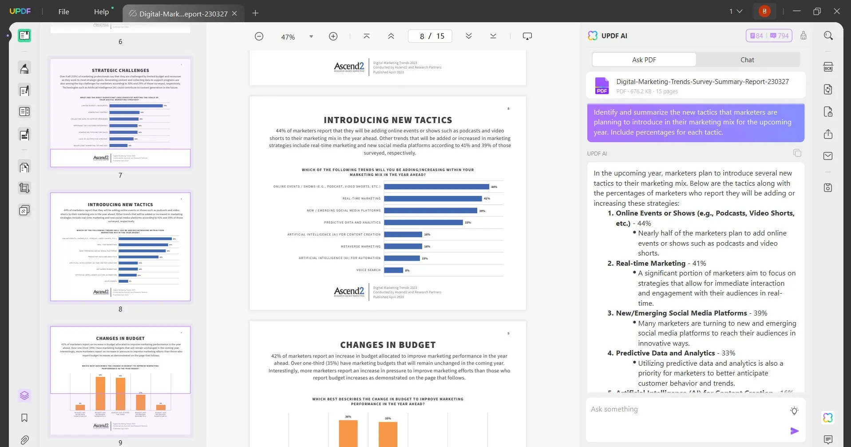Click the CHANGES IN BUDGET heading

coord(388,345)
